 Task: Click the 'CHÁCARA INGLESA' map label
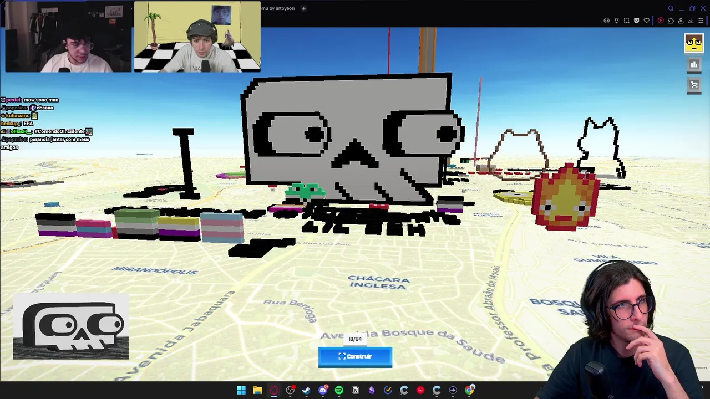pyautogui.click(x=379, y=282)
